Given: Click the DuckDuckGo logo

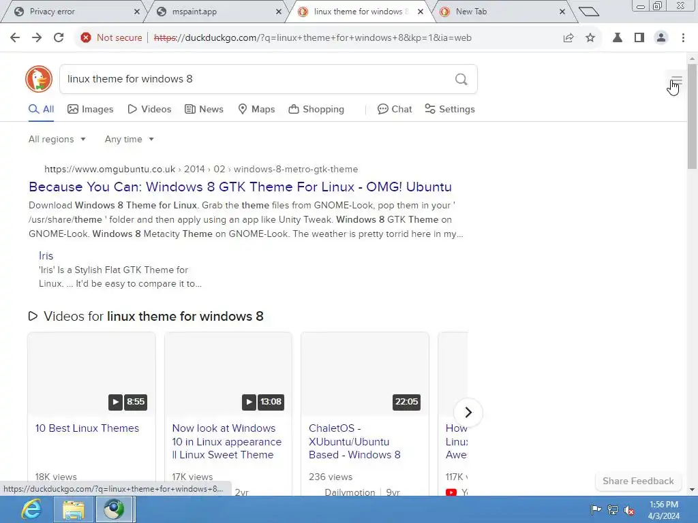Looking at the screenshot, I should [x=39, y=79].
